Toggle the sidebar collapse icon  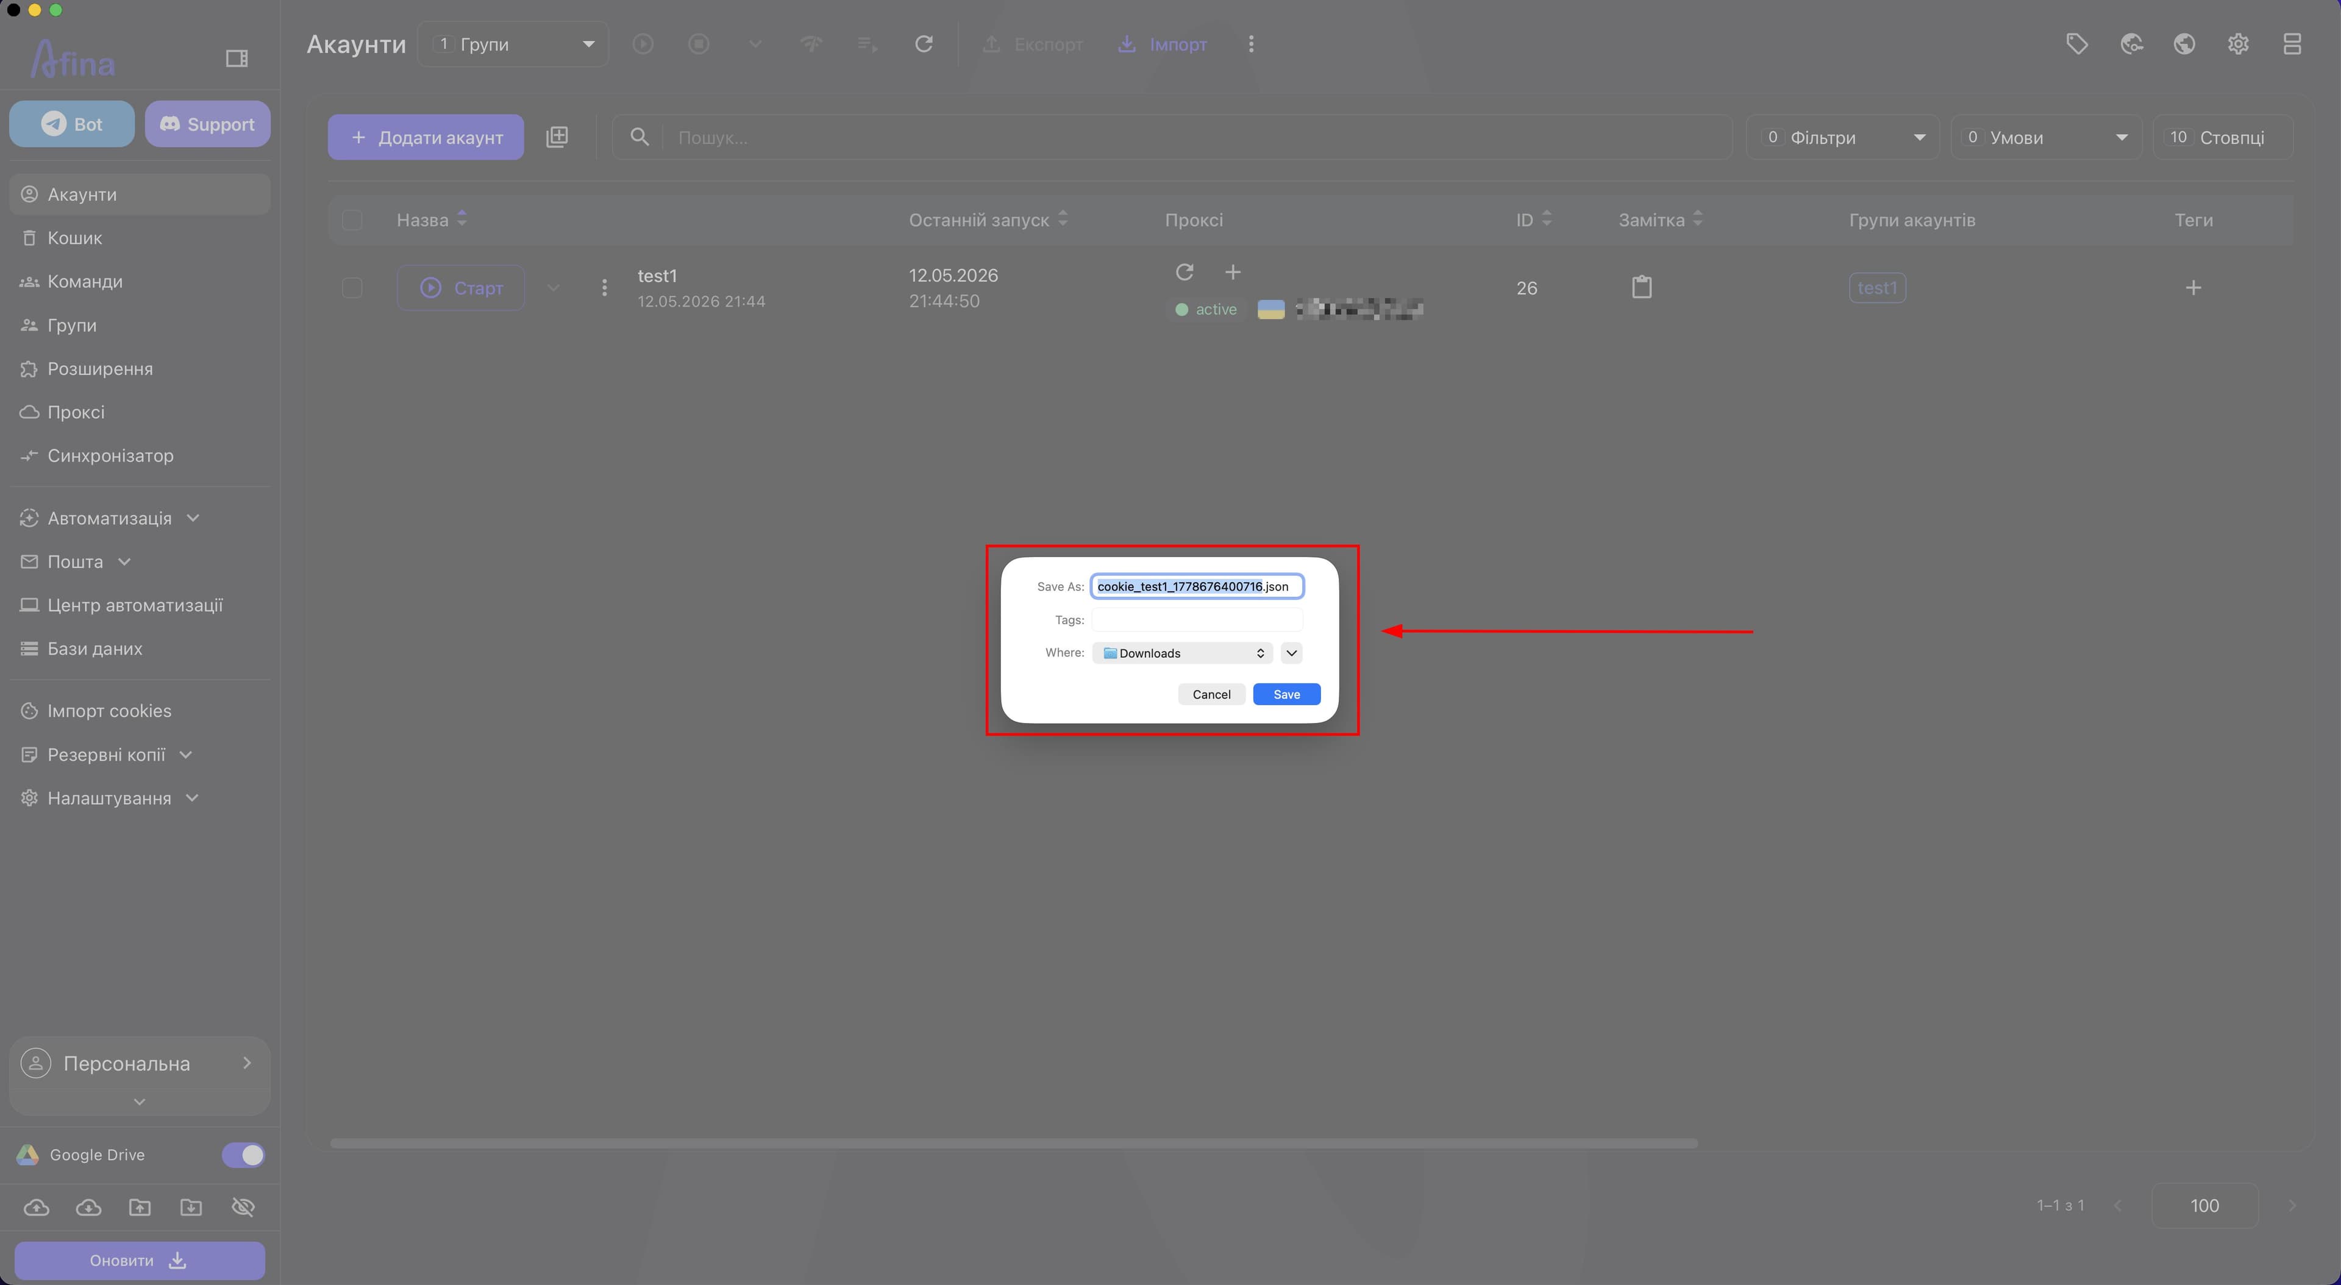237,59
